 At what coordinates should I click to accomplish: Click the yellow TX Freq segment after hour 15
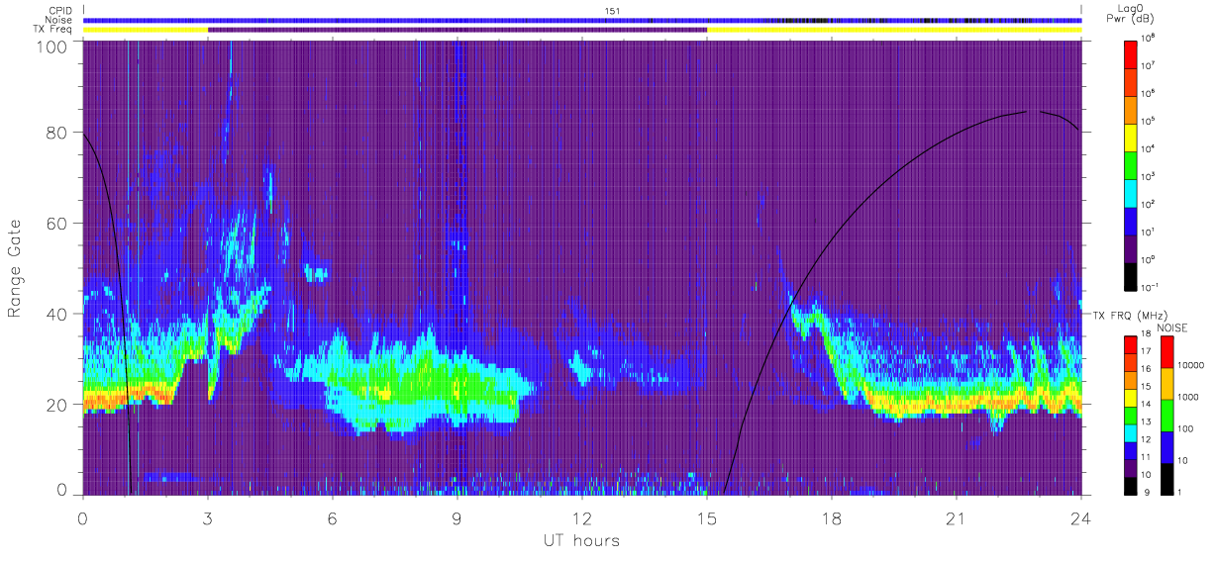point(894,30)
